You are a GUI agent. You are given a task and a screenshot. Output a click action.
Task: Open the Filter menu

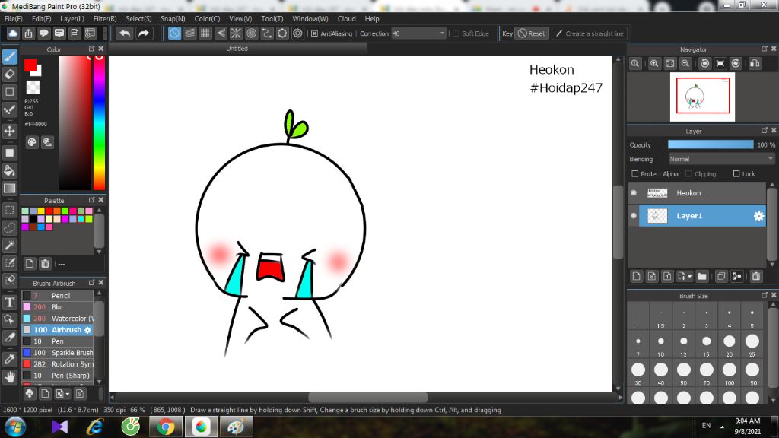point(105,18)
